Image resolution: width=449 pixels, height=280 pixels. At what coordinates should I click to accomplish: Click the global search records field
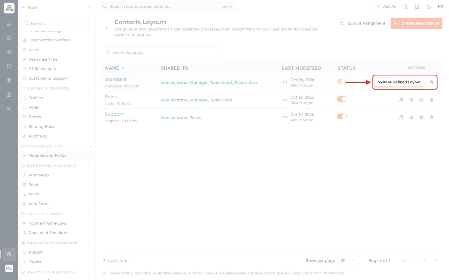coord(168,7)
